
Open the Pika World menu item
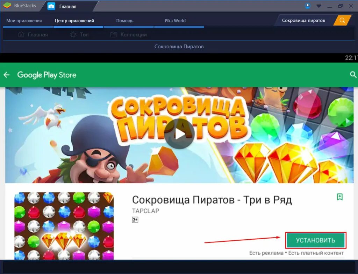coord(175,20)
